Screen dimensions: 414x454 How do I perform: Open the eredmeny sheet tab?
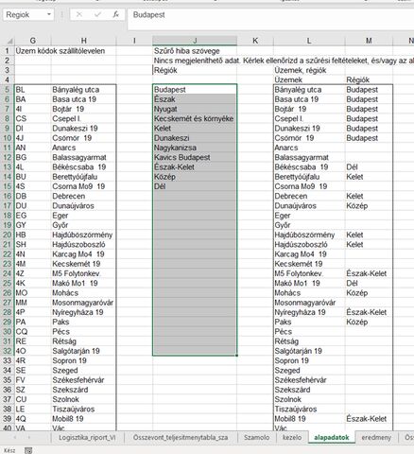pyautogui.click(x=376, y=438)
